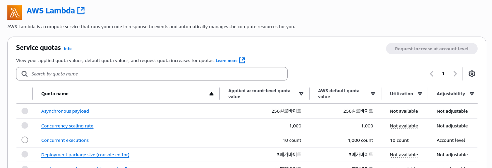Viewport: 492px width, 168px height.
Task: Sort by Utilization column arrow
Action: coord(420,94)
